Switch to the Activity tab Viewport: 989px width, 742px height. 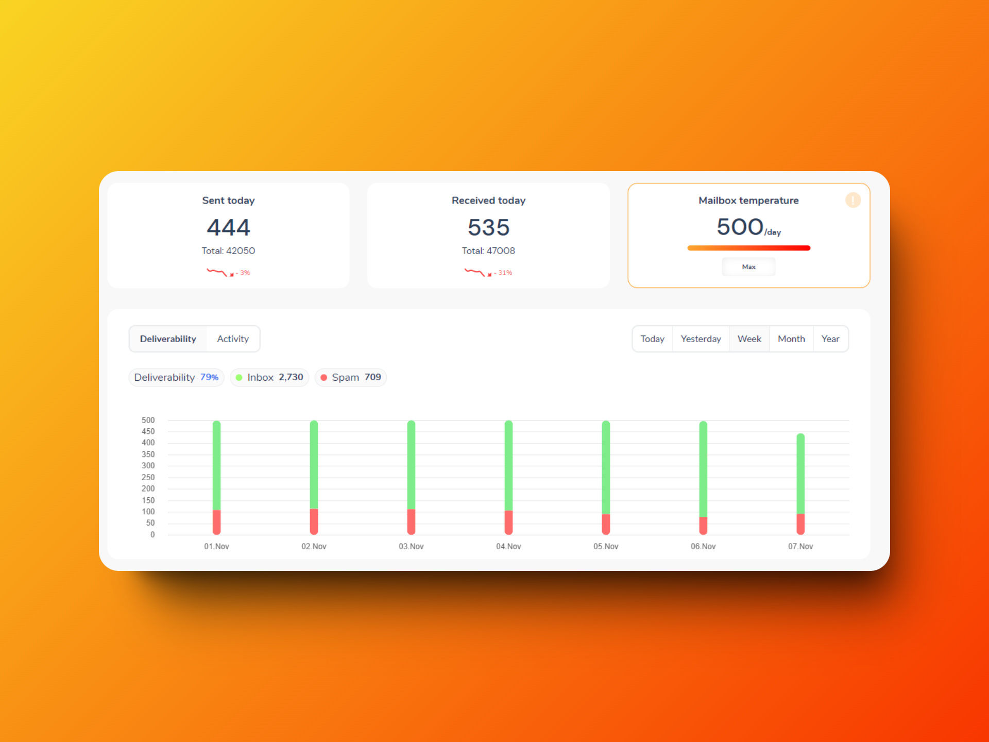point(233,339)
